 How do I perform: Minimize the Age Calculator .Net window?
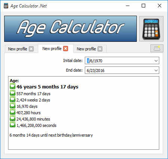click(x=128, y=6)
